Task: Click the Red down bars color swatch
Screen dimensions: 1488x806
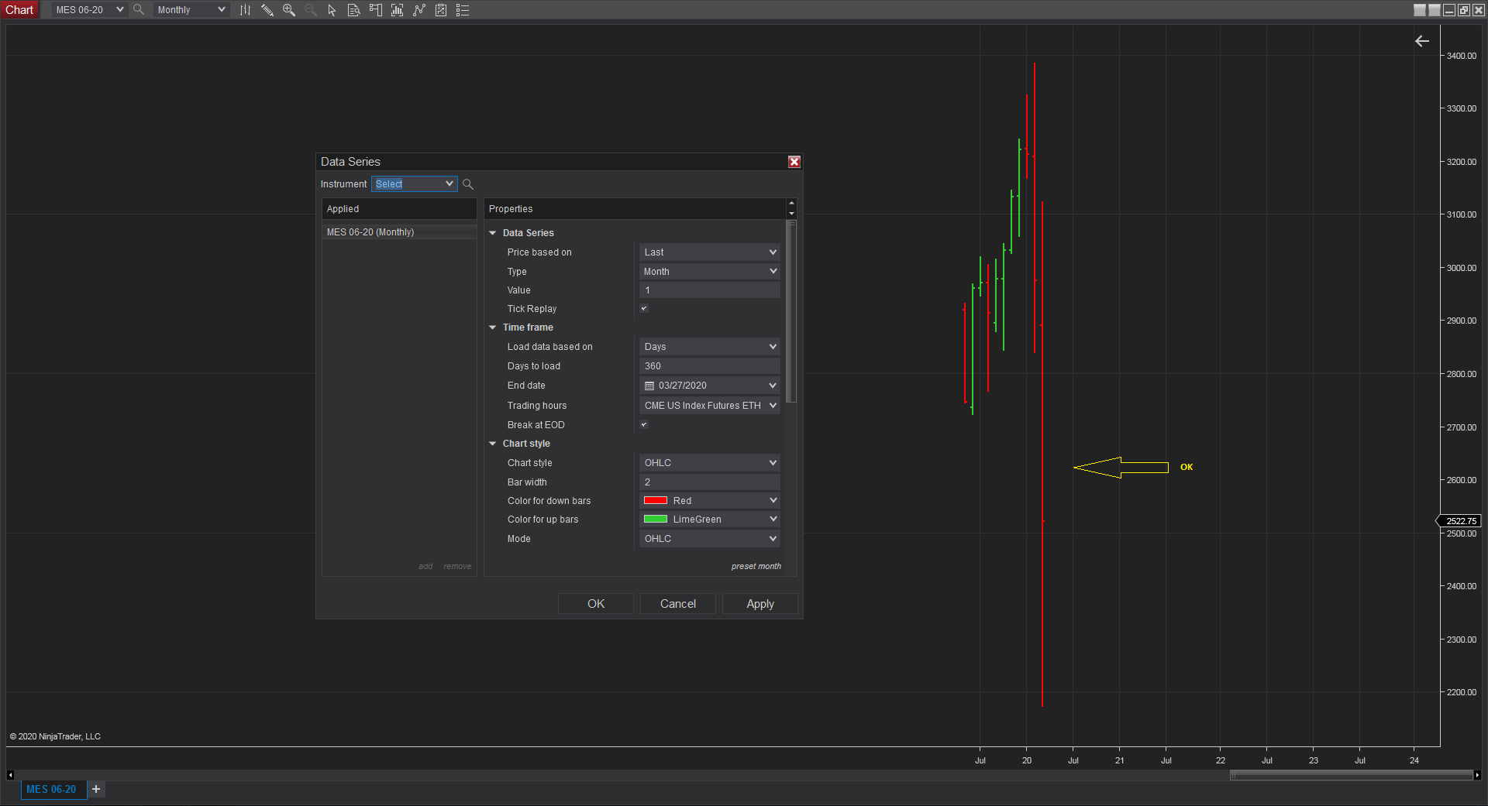Action: [656, 501]
